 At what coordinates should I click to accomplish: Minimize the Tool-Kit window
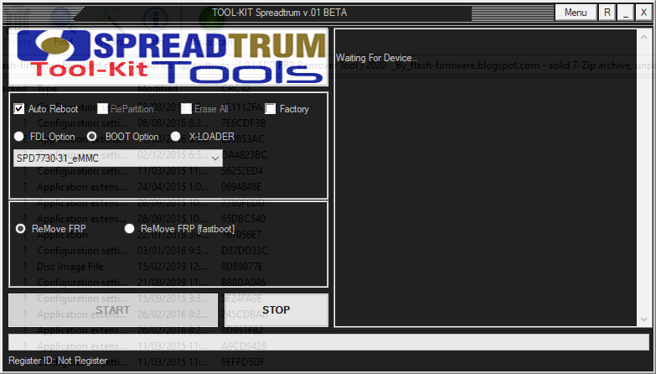[626, 13]
